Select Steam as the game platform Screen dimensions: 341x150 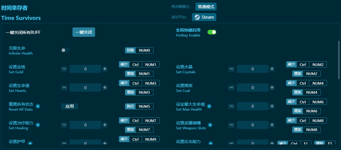[x=204, y=17]
